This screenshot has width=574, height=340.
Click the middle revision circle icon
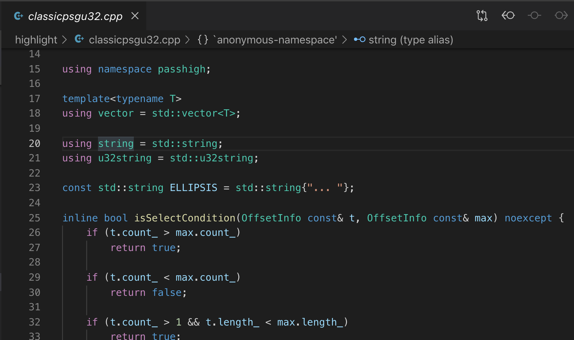tap(534, 16)
